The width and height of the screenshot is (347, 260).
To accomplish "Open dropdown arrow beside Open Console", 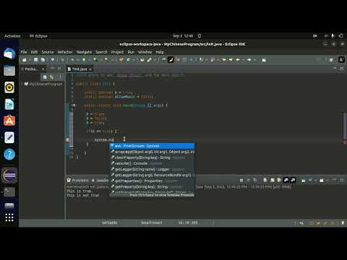I will tap(327, 181).
